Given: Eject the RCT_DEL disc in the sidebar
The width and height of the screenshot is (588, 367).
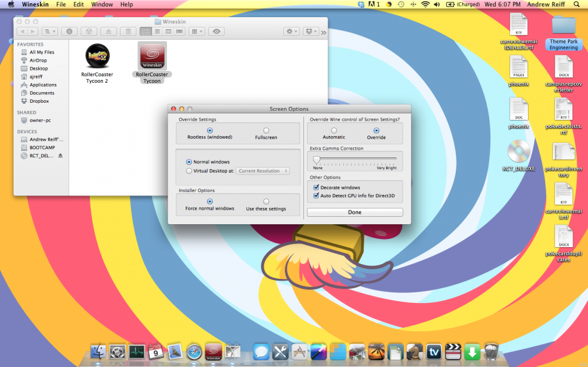Looking at the screenshot, I should point(60,156).
